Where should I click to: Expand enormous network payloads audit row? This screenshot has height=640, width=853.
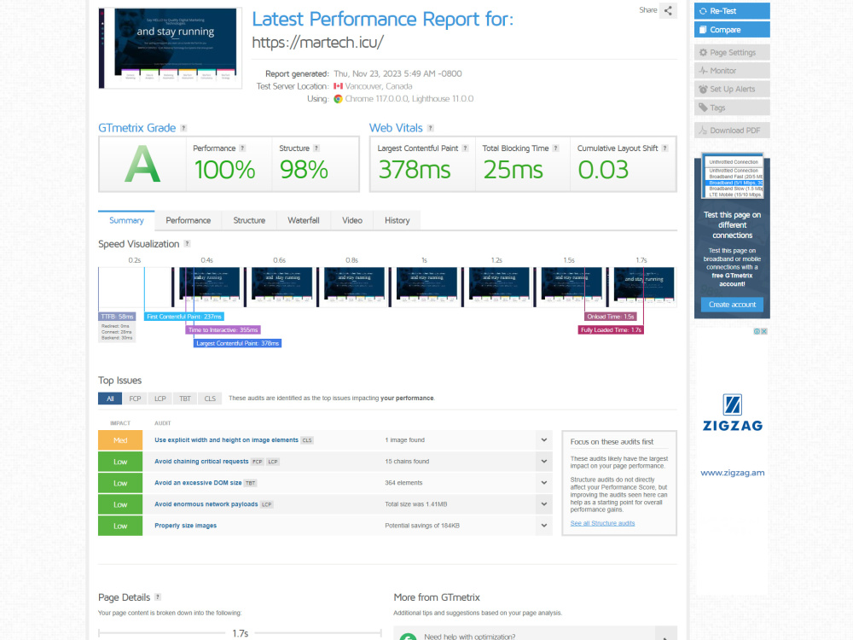click(x=544, y=504)
